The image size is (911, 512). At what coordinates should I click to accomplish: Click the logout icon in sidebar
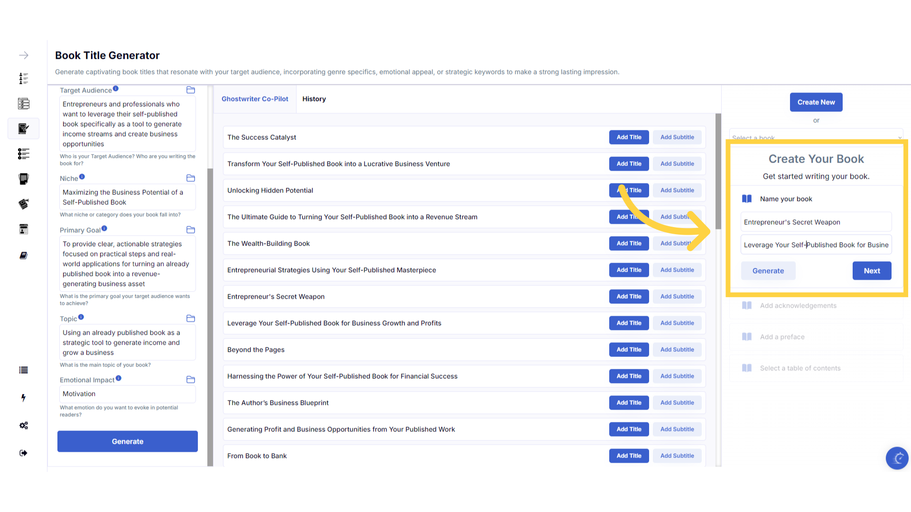click(23, 453)
